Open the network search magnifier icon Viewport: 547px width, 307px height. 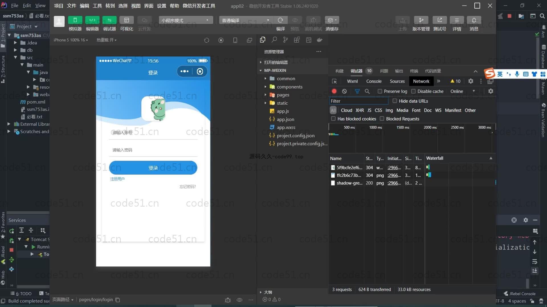tap(367, 91)
